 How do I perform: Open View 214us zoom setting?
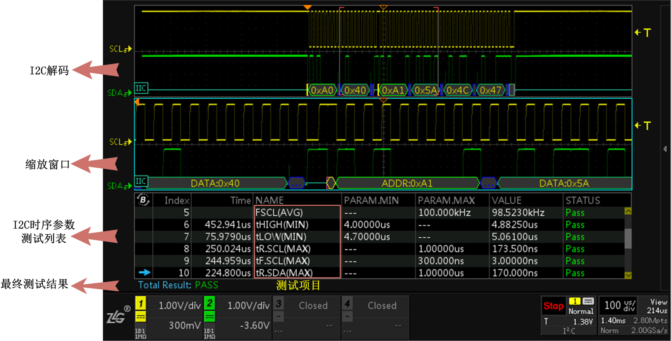658,306
